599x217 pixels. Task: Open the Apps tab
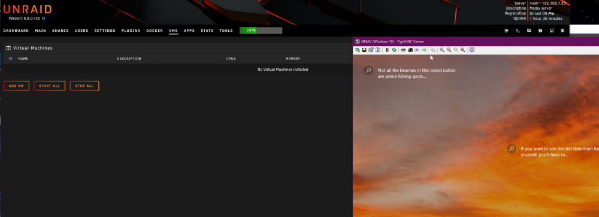tap(189, 31)
